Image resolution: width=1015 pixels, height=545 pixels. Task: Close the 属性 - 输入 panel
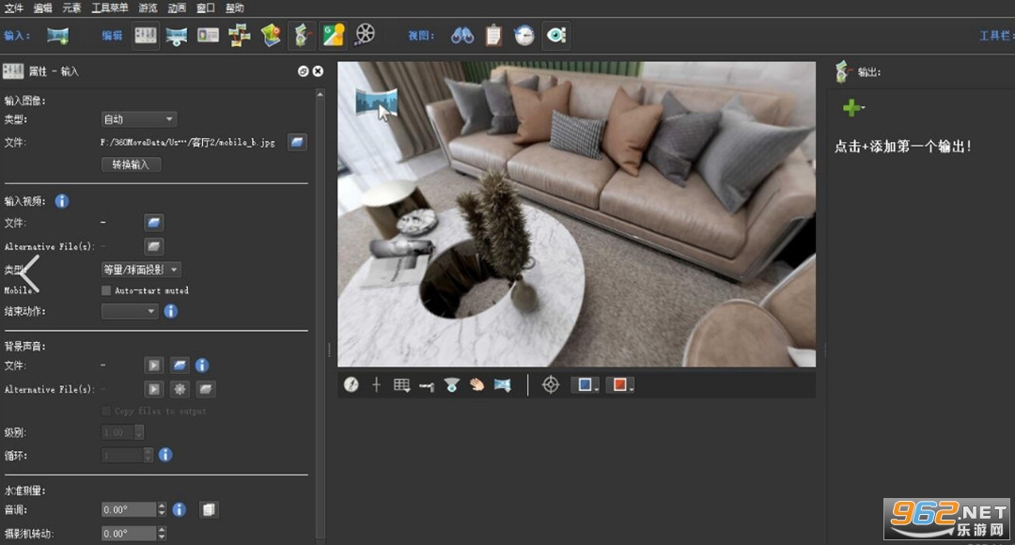(x=318, y=71)
